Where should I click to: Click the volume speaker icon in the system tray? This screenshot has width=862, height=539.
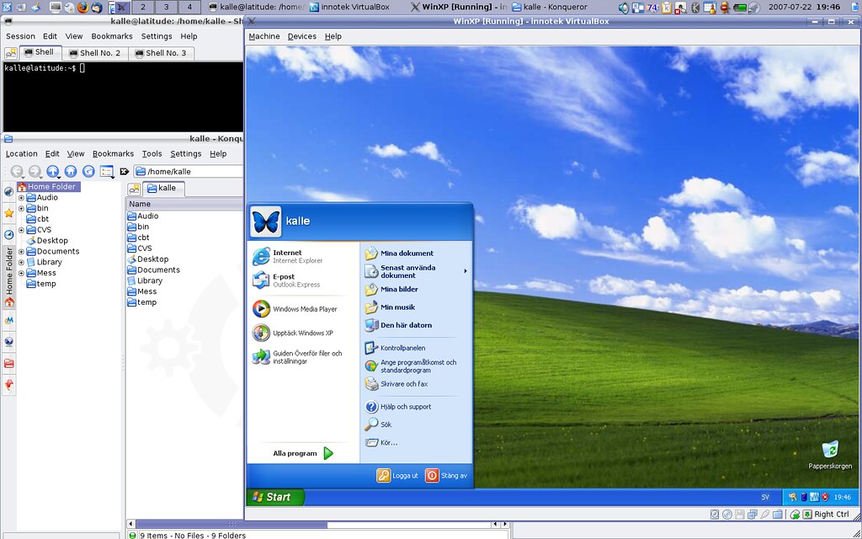click(x=624, y=8)
